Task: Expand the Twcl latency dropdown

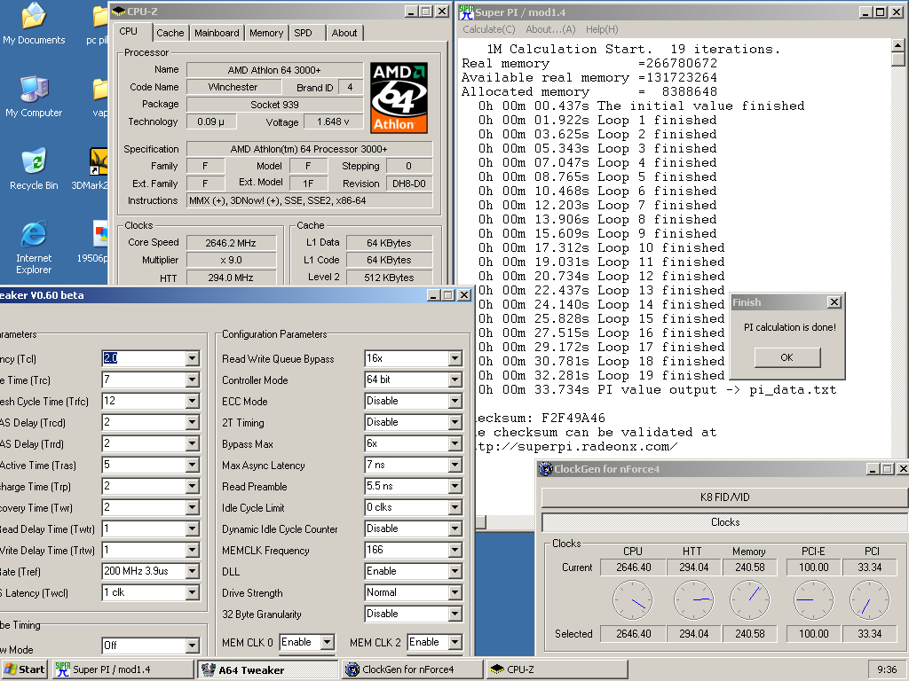Action: (x=193, y=593)
